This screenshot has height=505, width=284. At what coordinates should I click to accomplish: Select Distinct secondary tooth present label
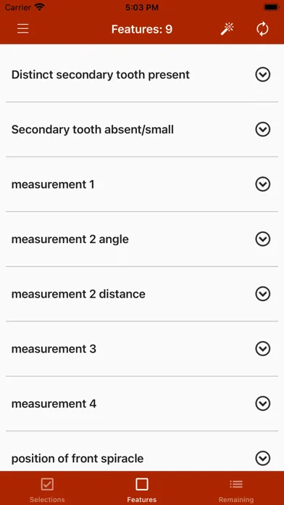pos(101,75)
